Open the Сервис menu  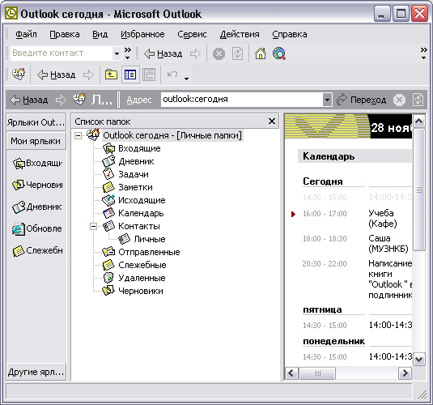click(192, 34)
